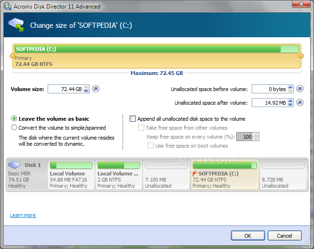Screen dimensions: 314x249
Task: Decrease unallocated space before volume spinner
Action: pyautogui.click(x=290, y=91)
